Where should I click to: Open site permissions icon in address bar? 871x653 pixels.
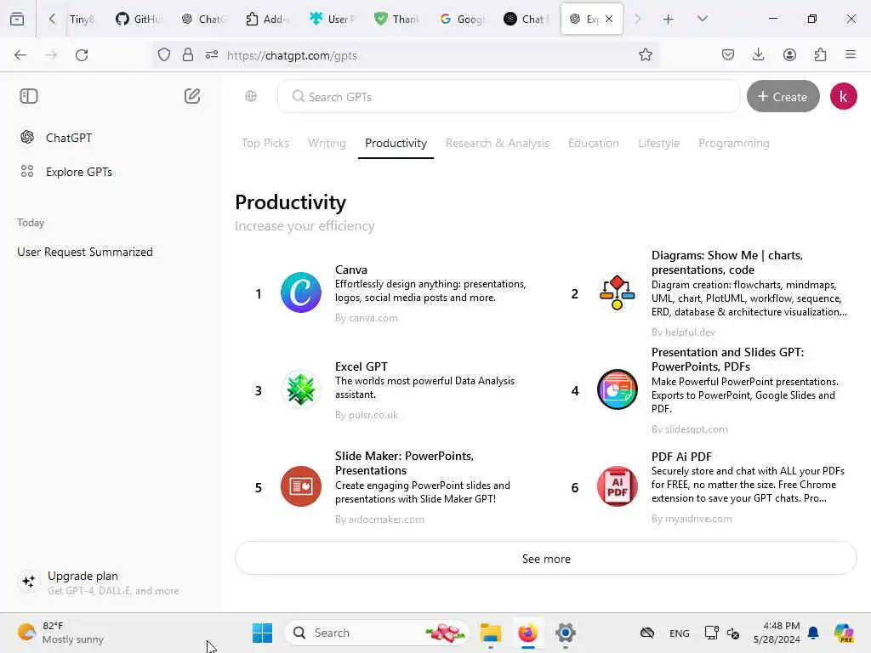point(212,54)
